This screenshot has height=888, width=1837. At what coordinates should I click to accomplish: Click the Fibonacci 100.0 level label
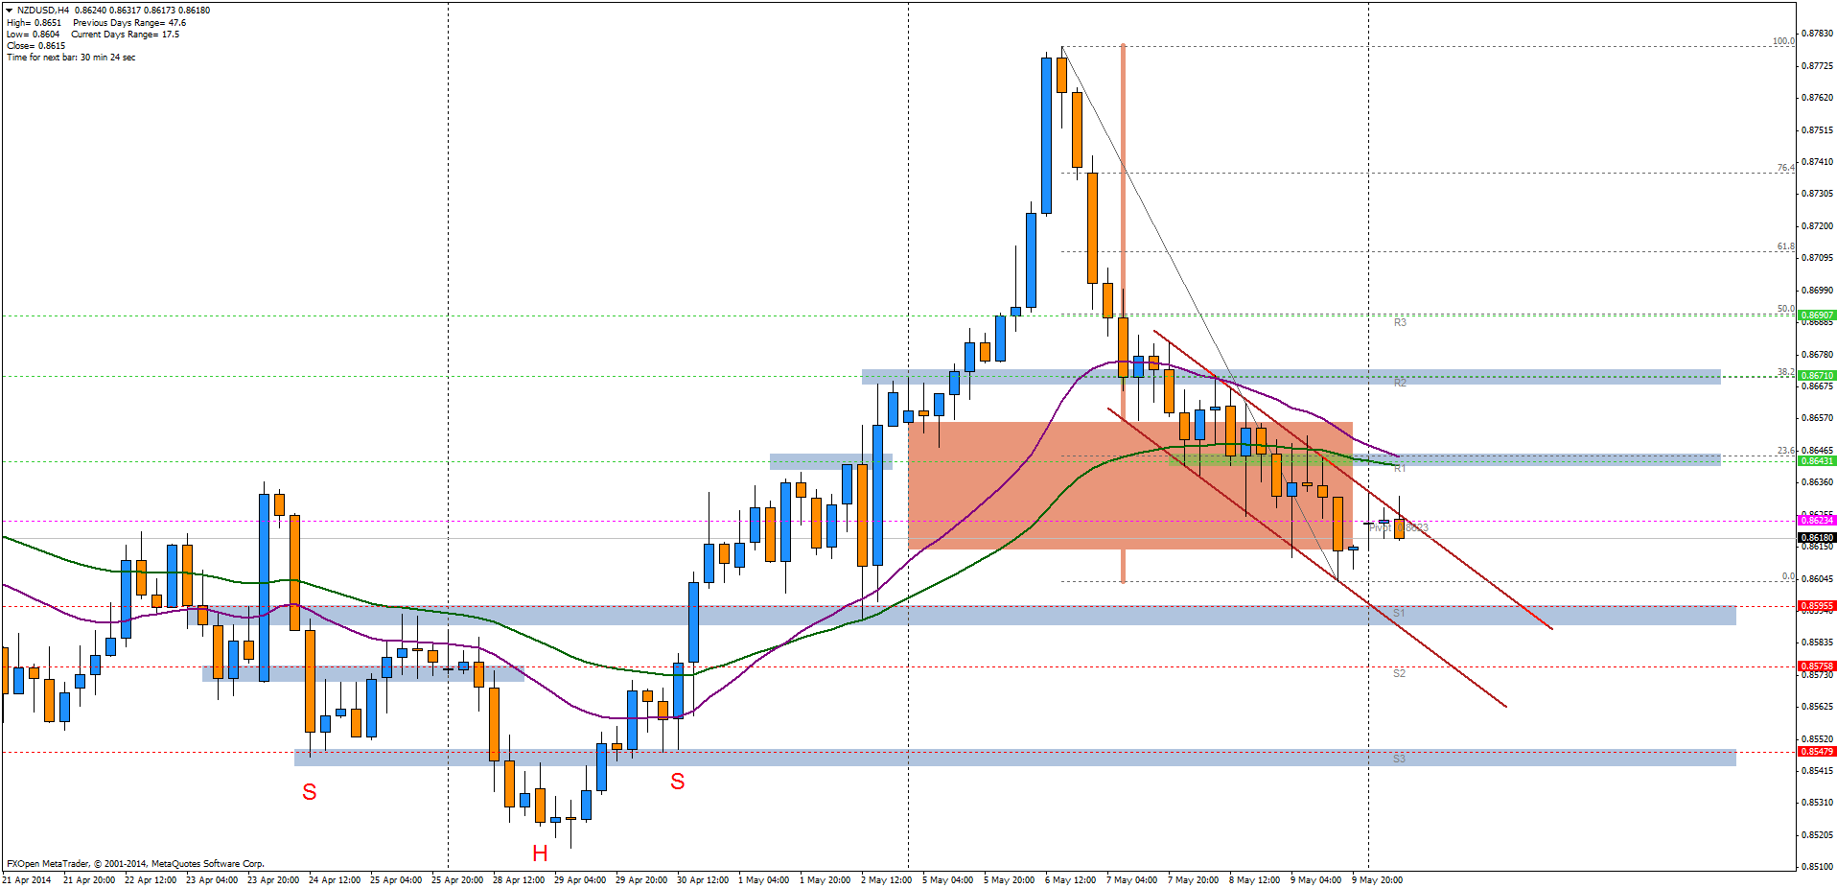1782,41
